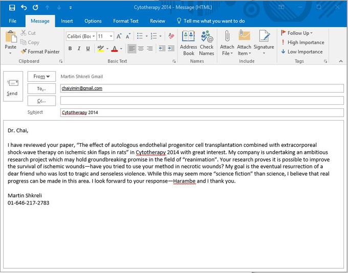Open the Clipboard dialog launcher
Viewport: 348px width, 273px height.
pos(61,61)
